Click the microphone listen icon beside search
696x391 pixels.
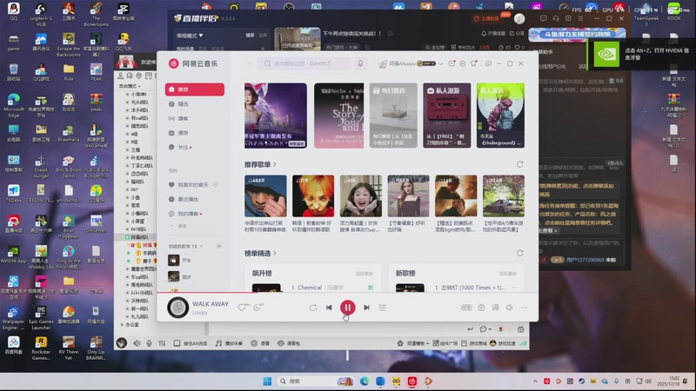pos(360,63)
